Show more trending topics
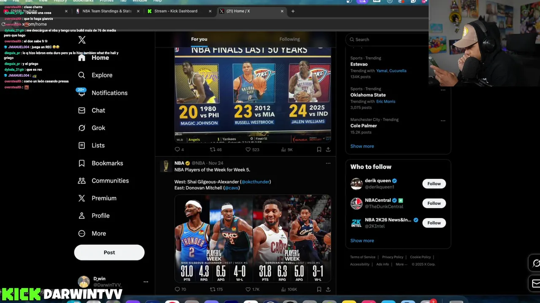The height and width of the screenshot is (303, 540). click(362, 146)
